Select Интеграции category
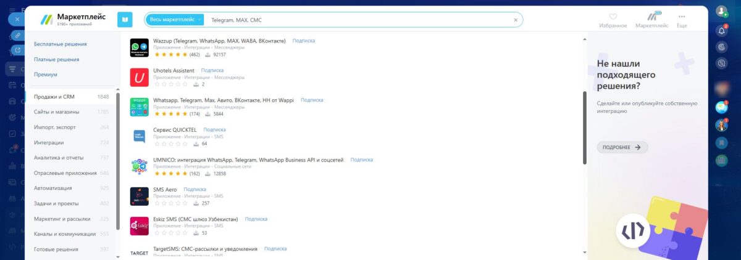 coord(70,142)
